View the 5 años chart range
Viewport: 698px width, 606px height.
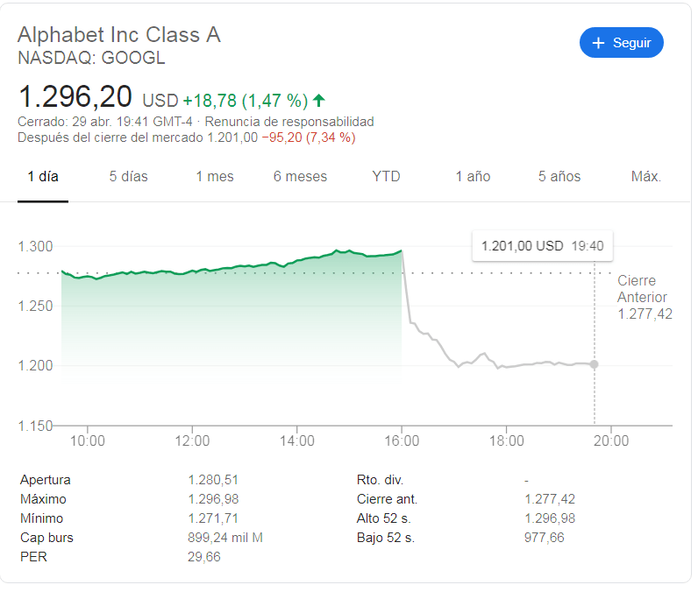[x=559, y=176]
